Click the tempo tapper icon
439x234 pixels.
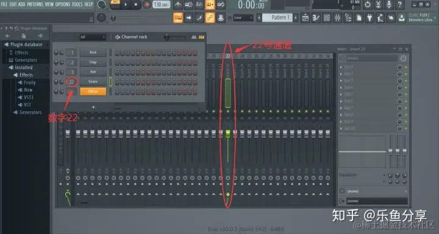coord(380,18)
